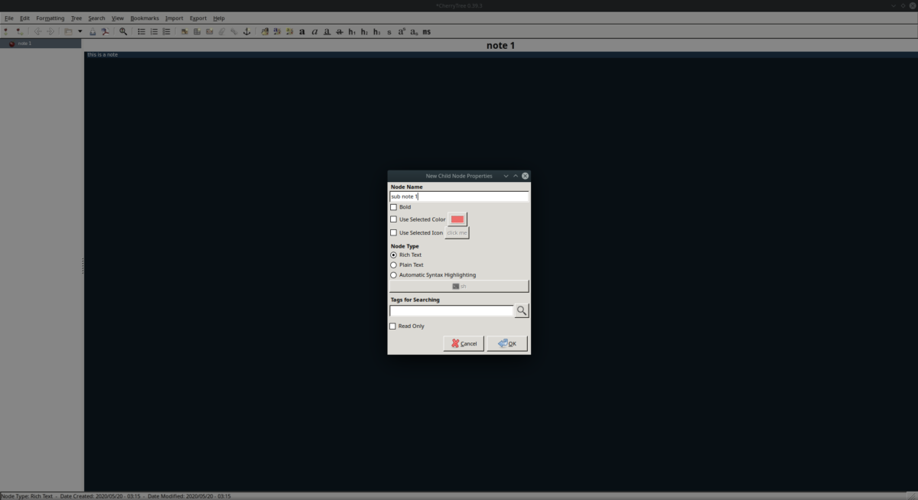918x500 pixels.
Task: Click the insert anchor toolbar icon
Action: [246, 31]
